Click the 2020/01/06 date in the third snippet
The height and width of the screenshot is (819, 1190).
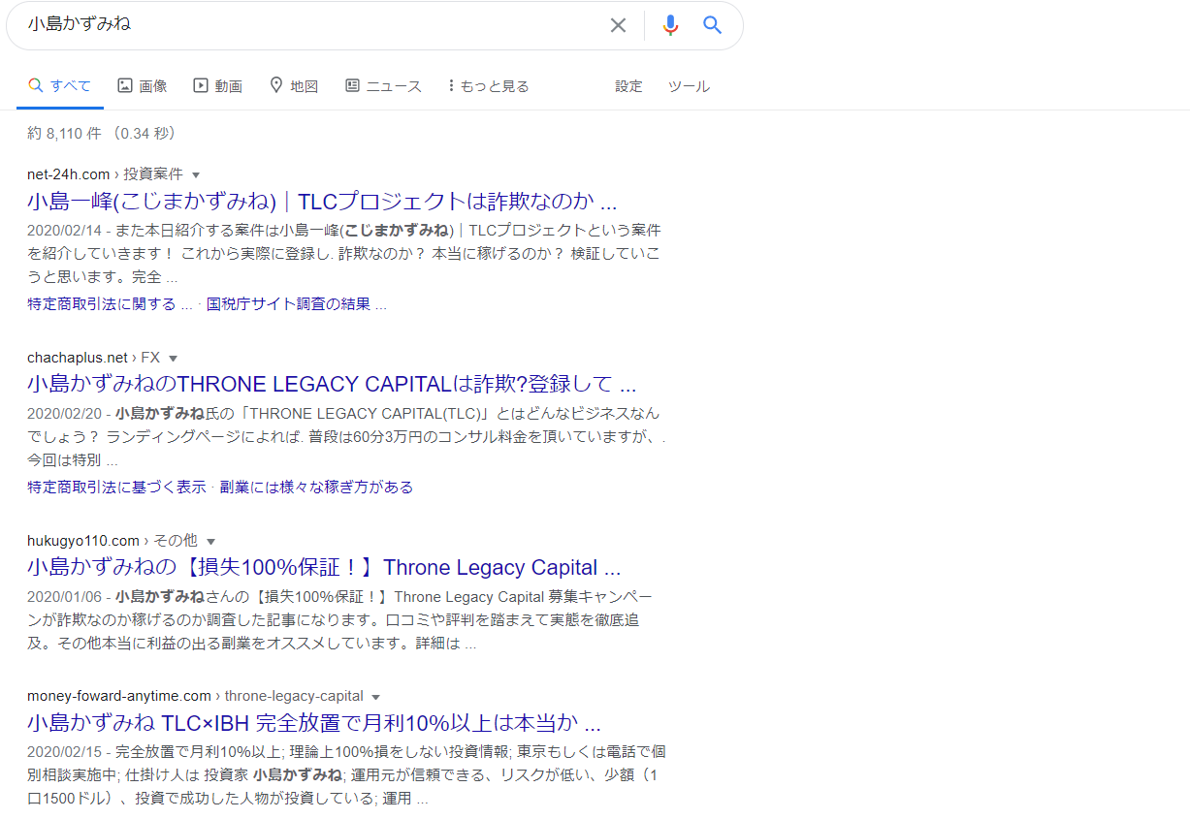pos(63,596)
